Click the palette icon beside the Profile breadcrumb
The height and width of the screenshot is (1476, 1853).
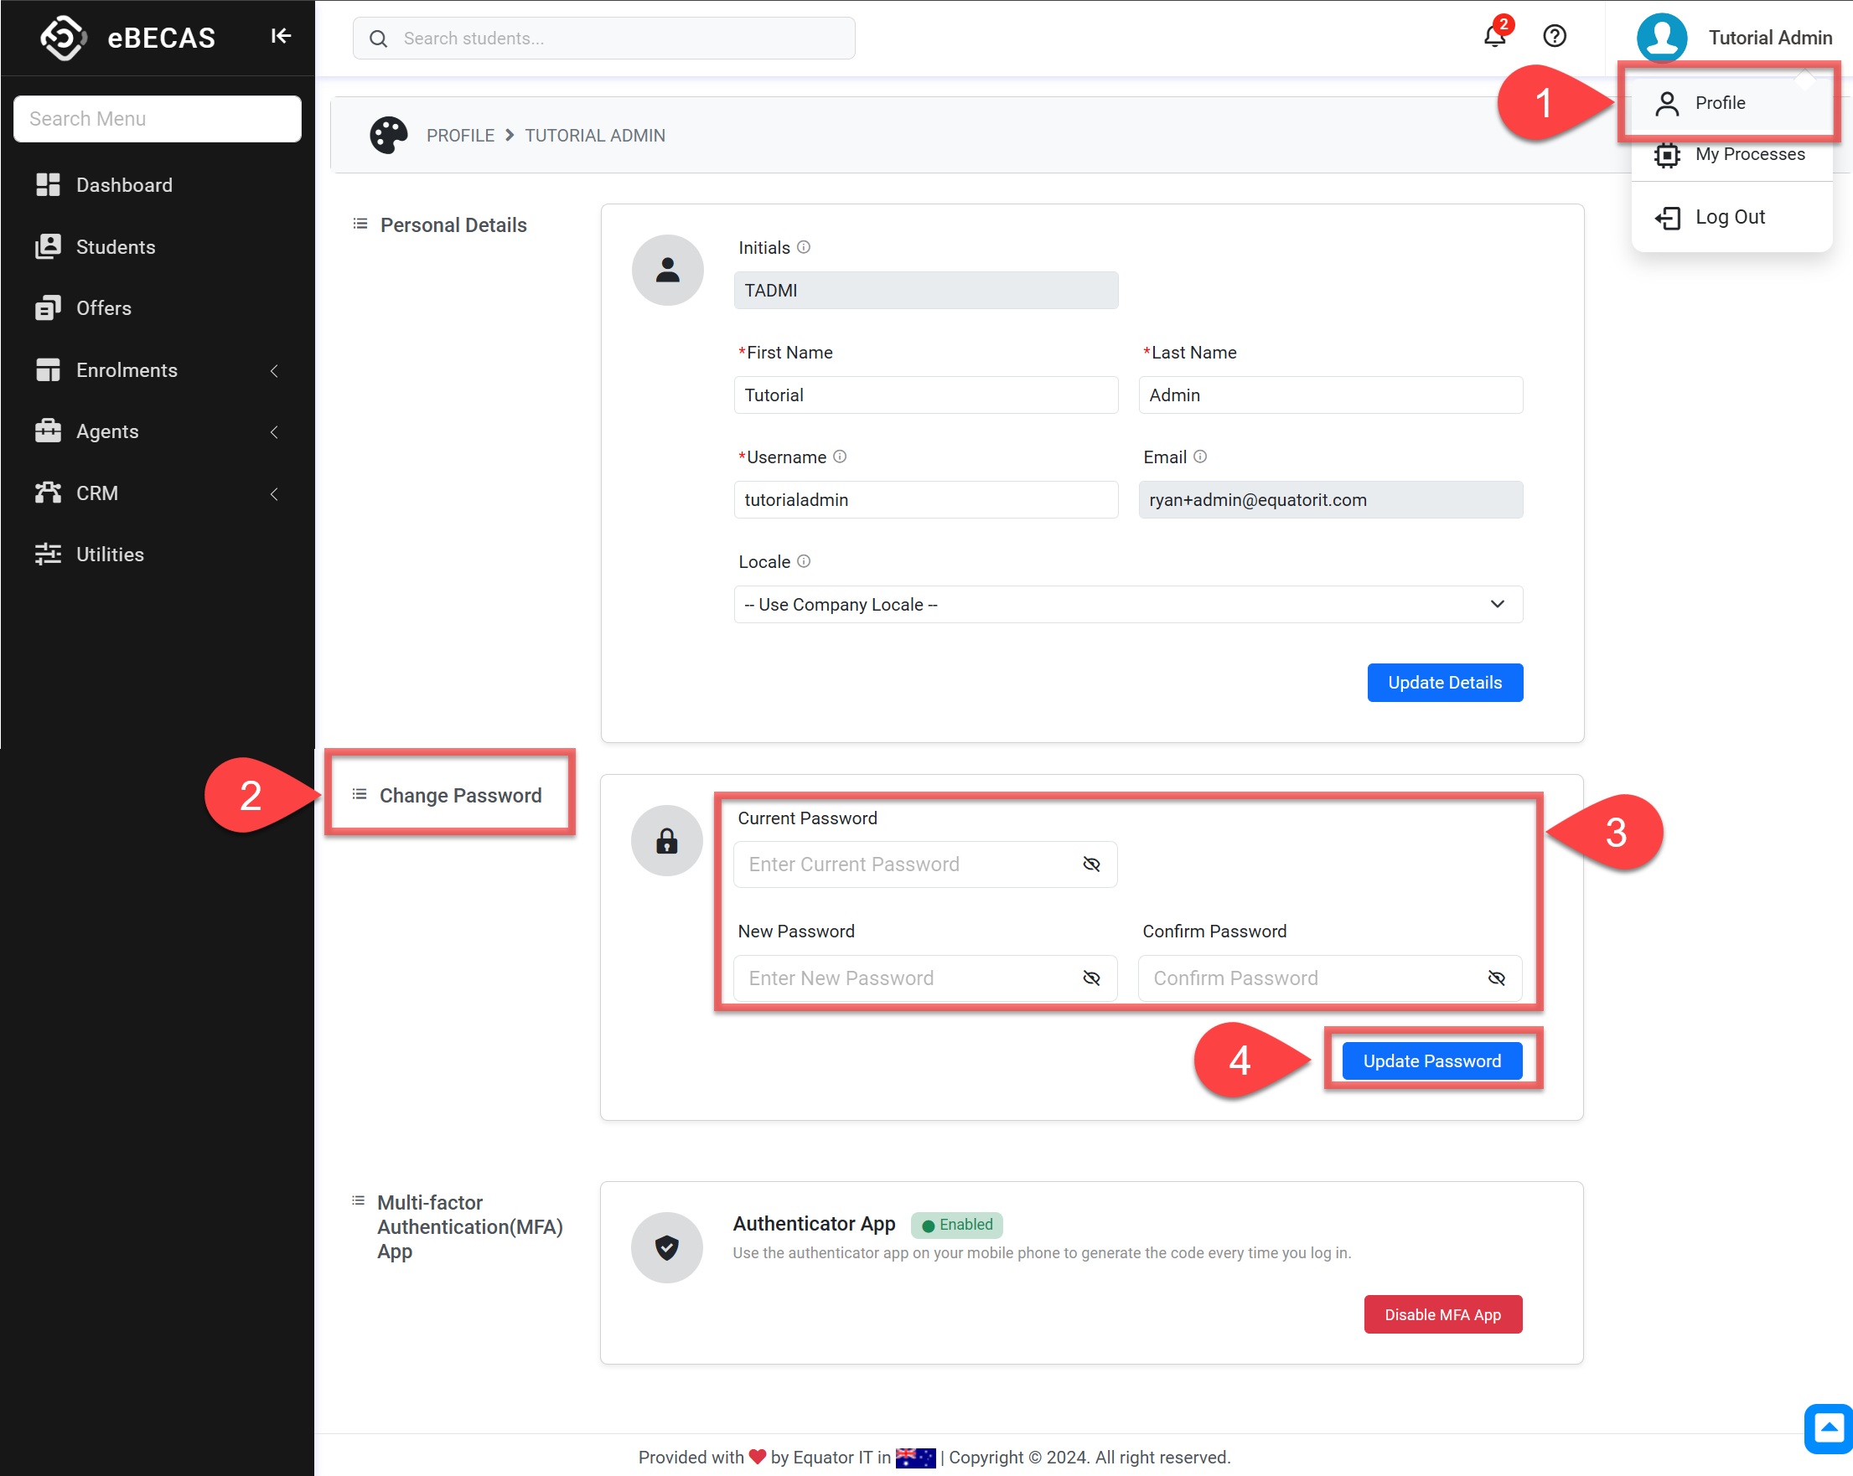[388, 135]
